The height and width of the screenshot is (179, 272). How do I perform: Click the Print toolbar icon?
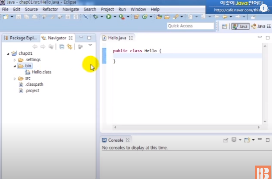coord(34,17)
